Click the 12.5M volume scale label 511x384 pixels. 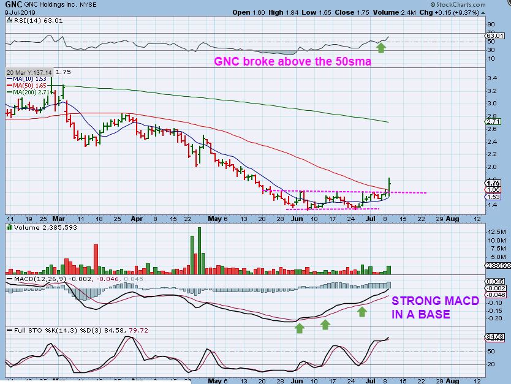(497, 232)
